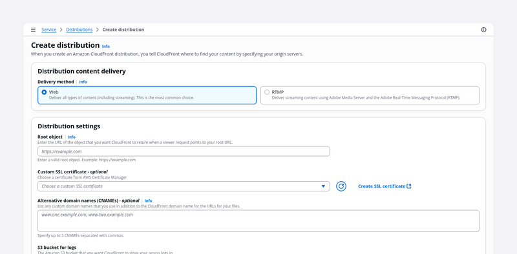Navigate to Distributions breadcrumb

[x=79, y=30]
